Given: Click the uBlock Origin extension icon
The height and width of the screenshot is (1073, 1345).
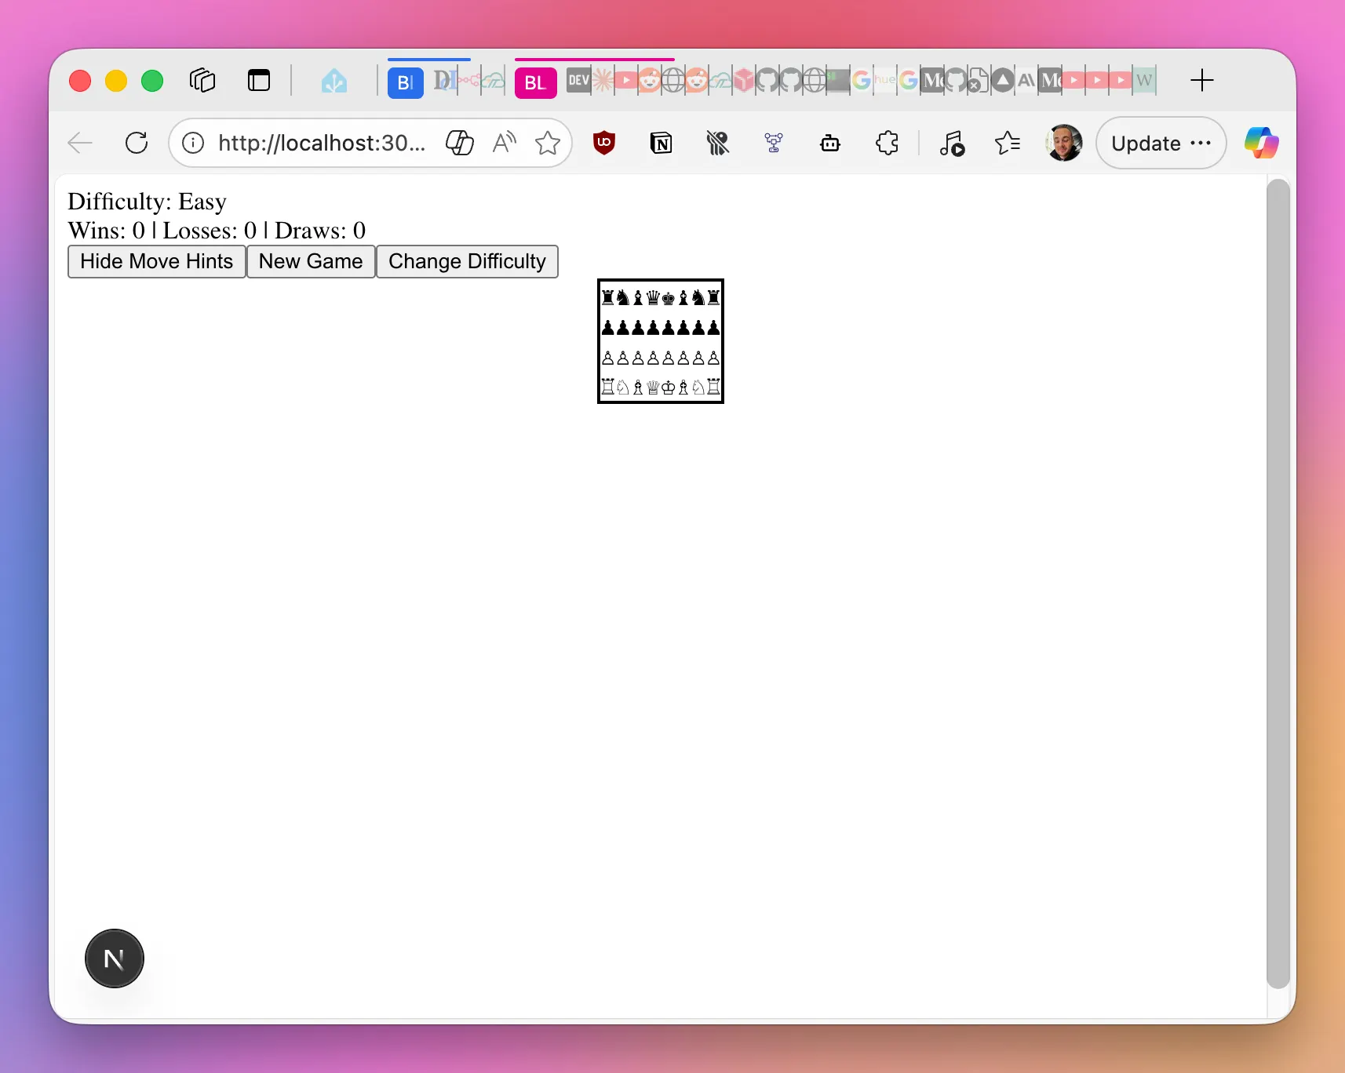Looking at the screenshot, I should coord(603,143).
